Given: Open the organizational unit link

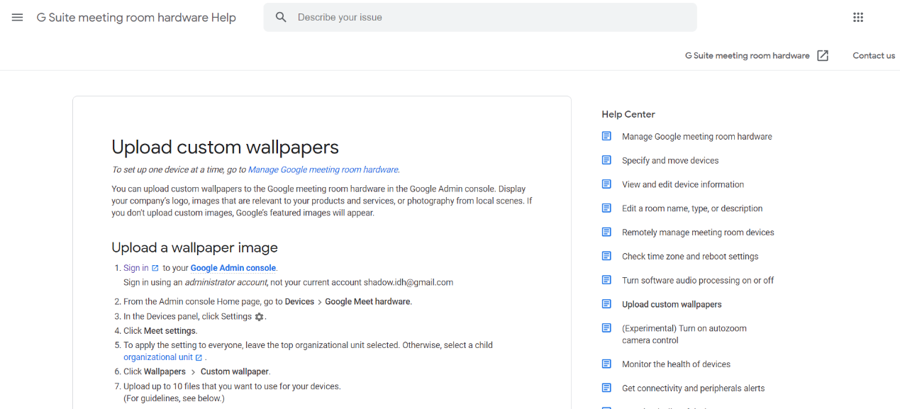Looking at the screenshot, I should (158, 357).
